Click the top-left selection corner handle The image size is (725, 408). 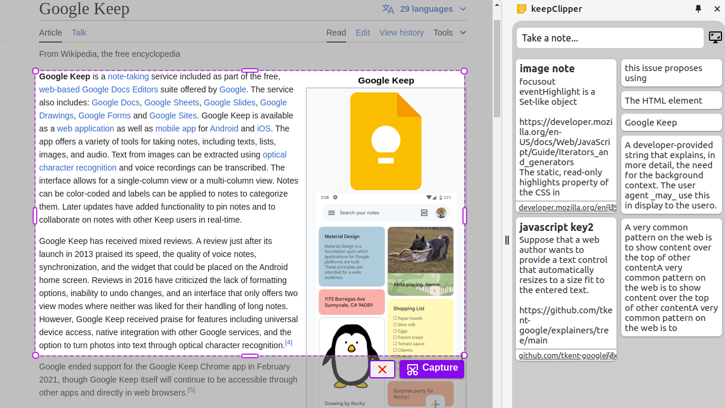(36, 71)
